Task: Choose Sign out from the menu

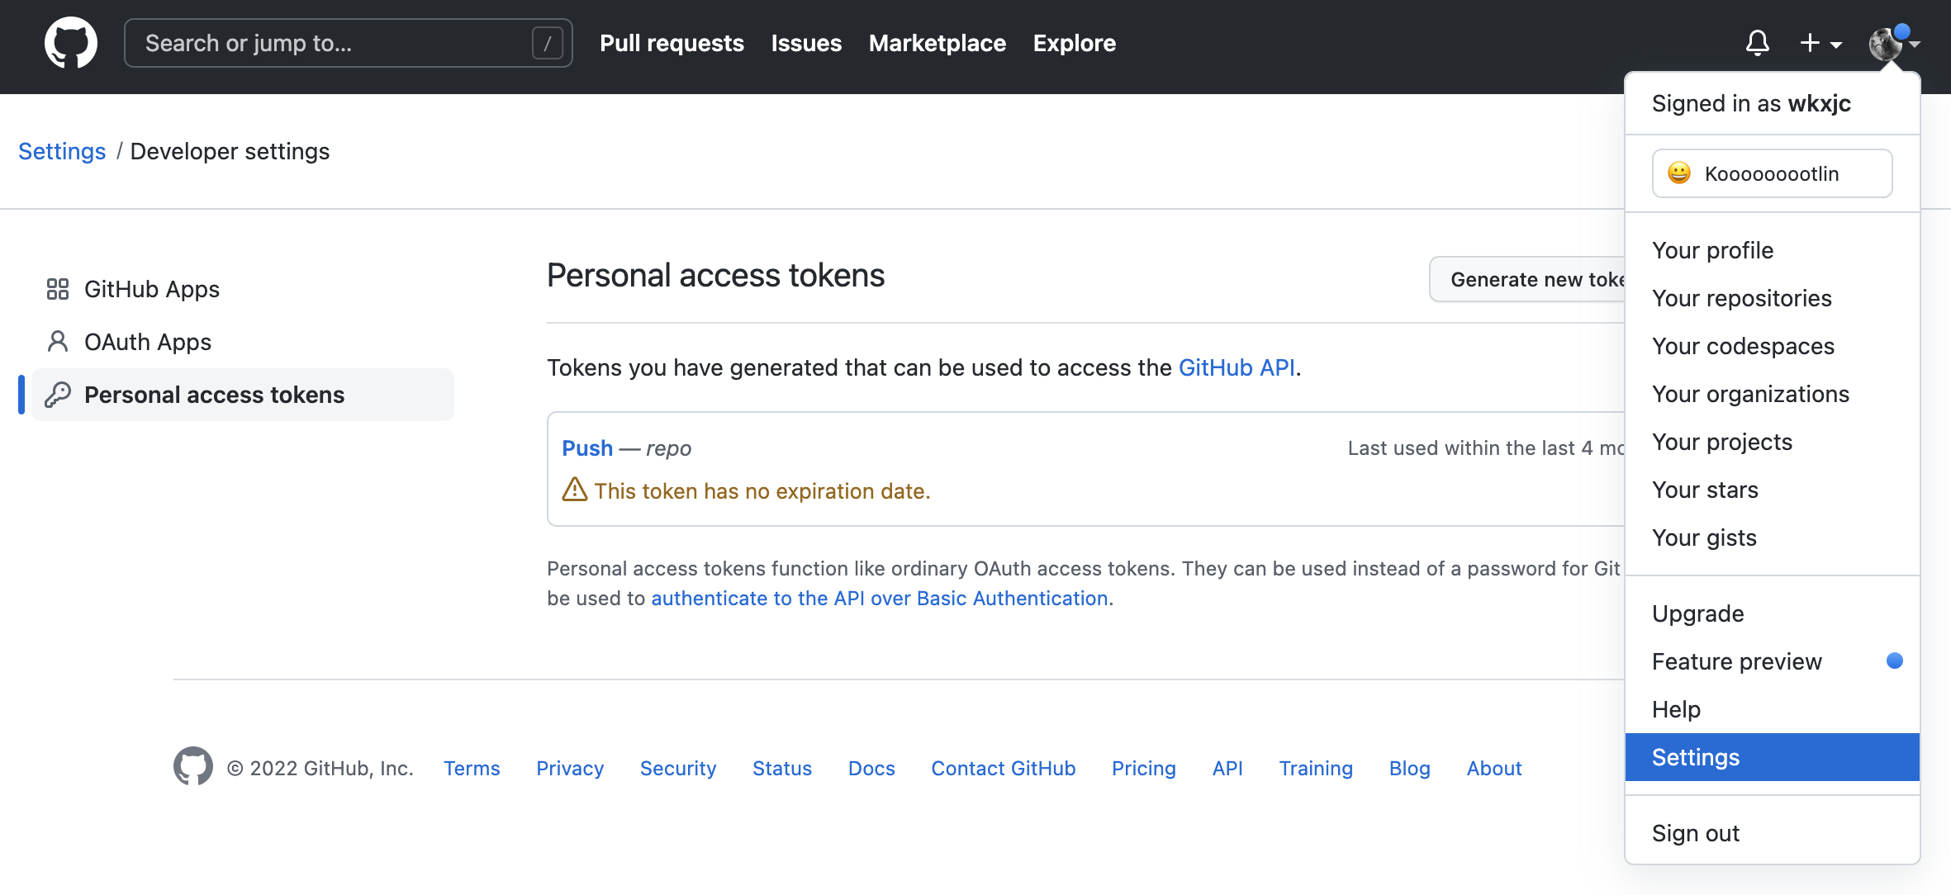Action: coord(1696,833)
